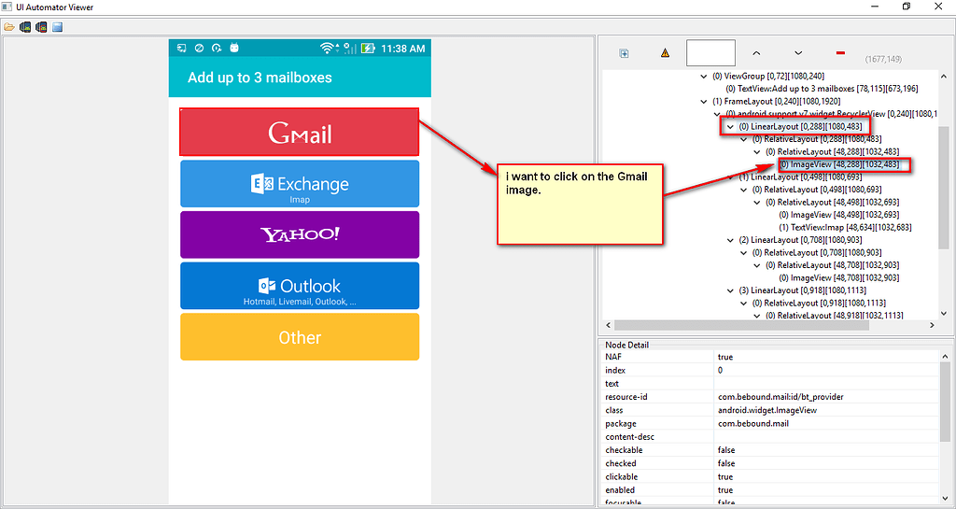The image size is (956, 509).
Task: Open a saved dump with the folder icon
Action: point(9,27)
